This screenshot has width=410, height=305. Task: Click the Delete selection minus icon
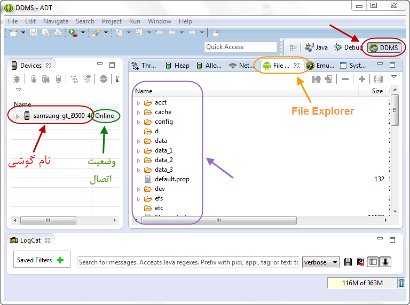pos(345,79)
